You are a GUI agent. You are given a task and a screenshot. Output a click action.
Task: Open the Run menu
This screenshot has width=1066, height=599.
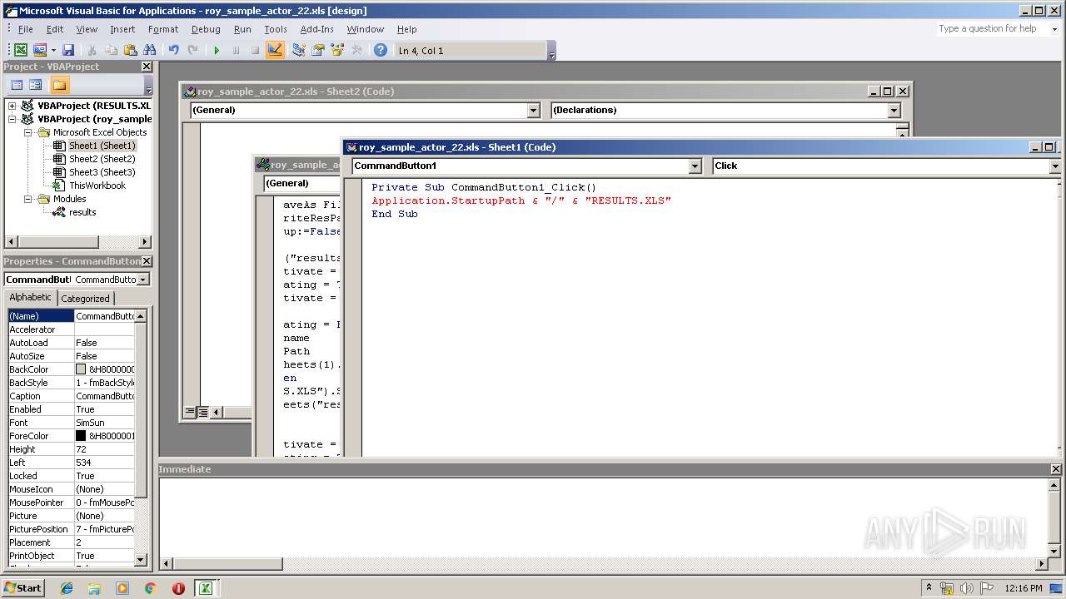[242, 29]
